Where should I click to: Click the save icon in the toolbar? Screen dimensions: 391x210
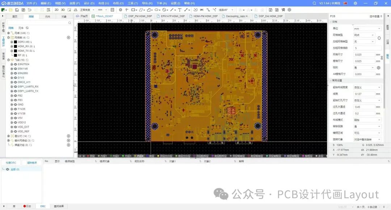17,10
